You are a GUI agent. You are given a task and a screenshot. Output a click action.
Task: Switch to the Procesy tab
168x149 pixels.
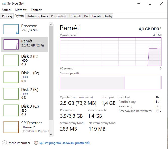(7, 16)
